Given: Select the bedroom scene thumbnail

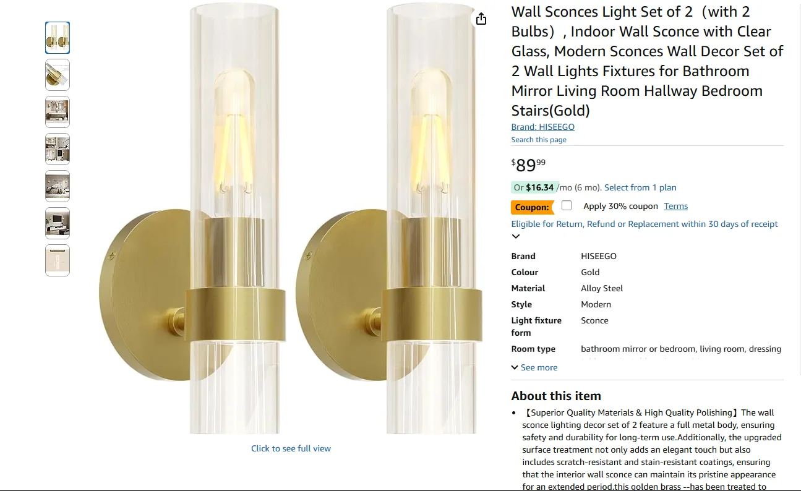Looking at the screenshot, I should tap(57, 186).
